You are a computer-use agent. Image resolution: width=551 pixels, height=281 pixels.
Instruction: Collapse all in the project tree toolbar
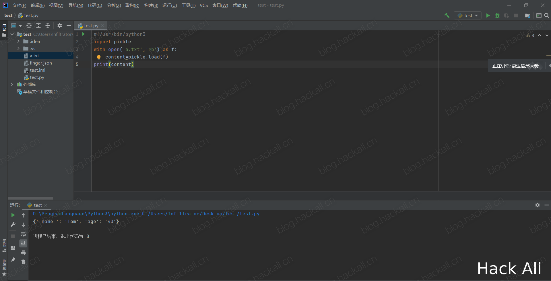point(48,26)
